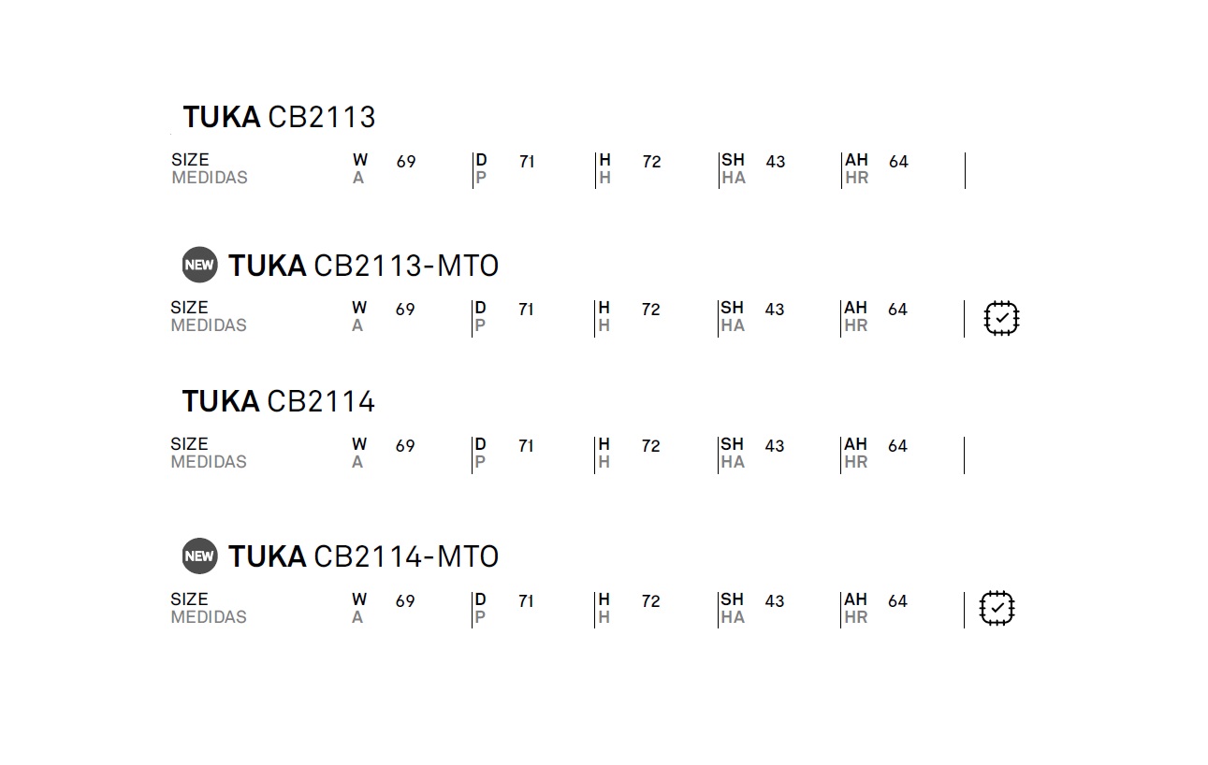Click the D P label in the CB2113 row
1208x765 pixels.
(481, 168)
